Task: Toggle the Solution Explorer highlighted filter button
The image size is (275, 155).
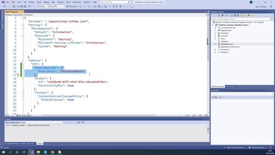Action: pos(242,15)
